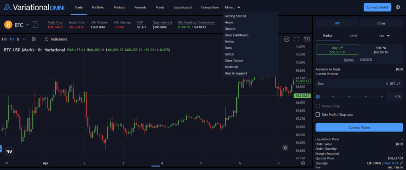Click the TradingView logo on the chart

coord(10,152)
